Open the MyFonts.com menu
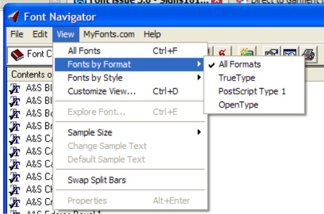The image size is (324, 214). pyautogui.click(x=109, y=34)
